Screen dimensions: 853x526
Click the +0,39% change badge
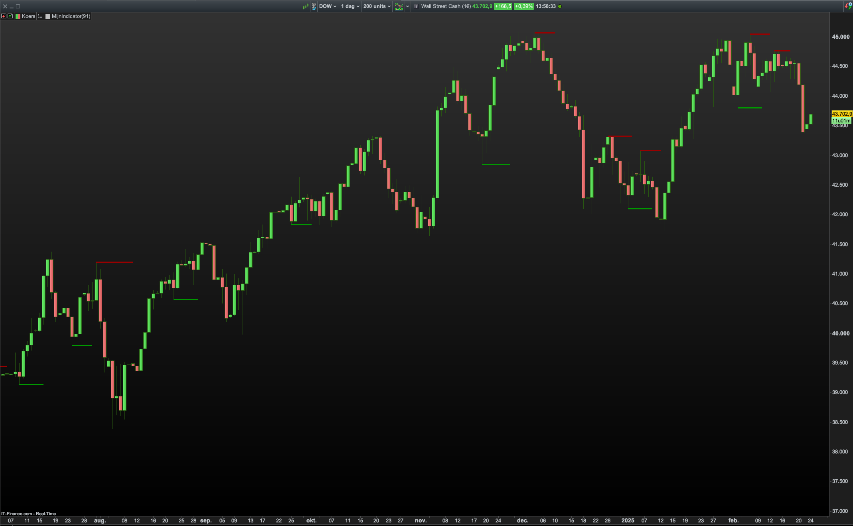click(x=523, y=6)
